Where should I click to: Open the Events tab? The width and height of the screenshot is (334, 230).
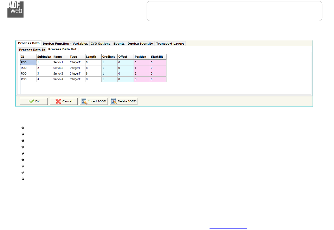click(x=119, y=44)
